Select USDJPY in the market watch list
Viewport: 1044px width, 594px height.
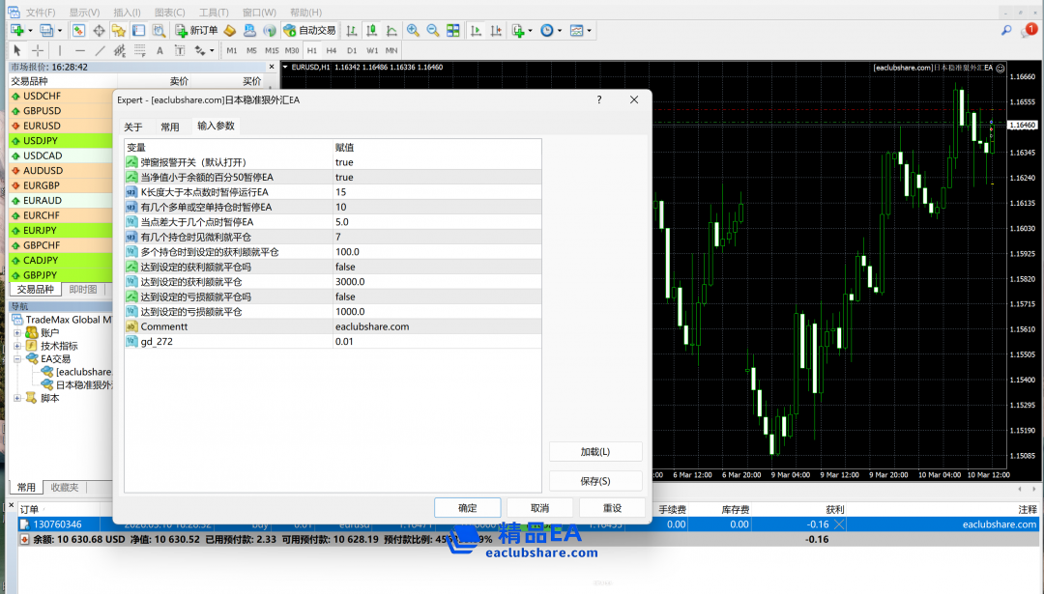coord(41,141)
